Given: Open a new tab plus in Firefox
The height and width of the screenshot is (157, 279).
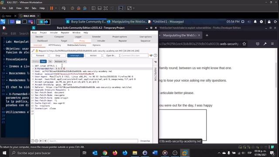Looking at the screenshot, I should pyautogui.click(x=207, y=35).
